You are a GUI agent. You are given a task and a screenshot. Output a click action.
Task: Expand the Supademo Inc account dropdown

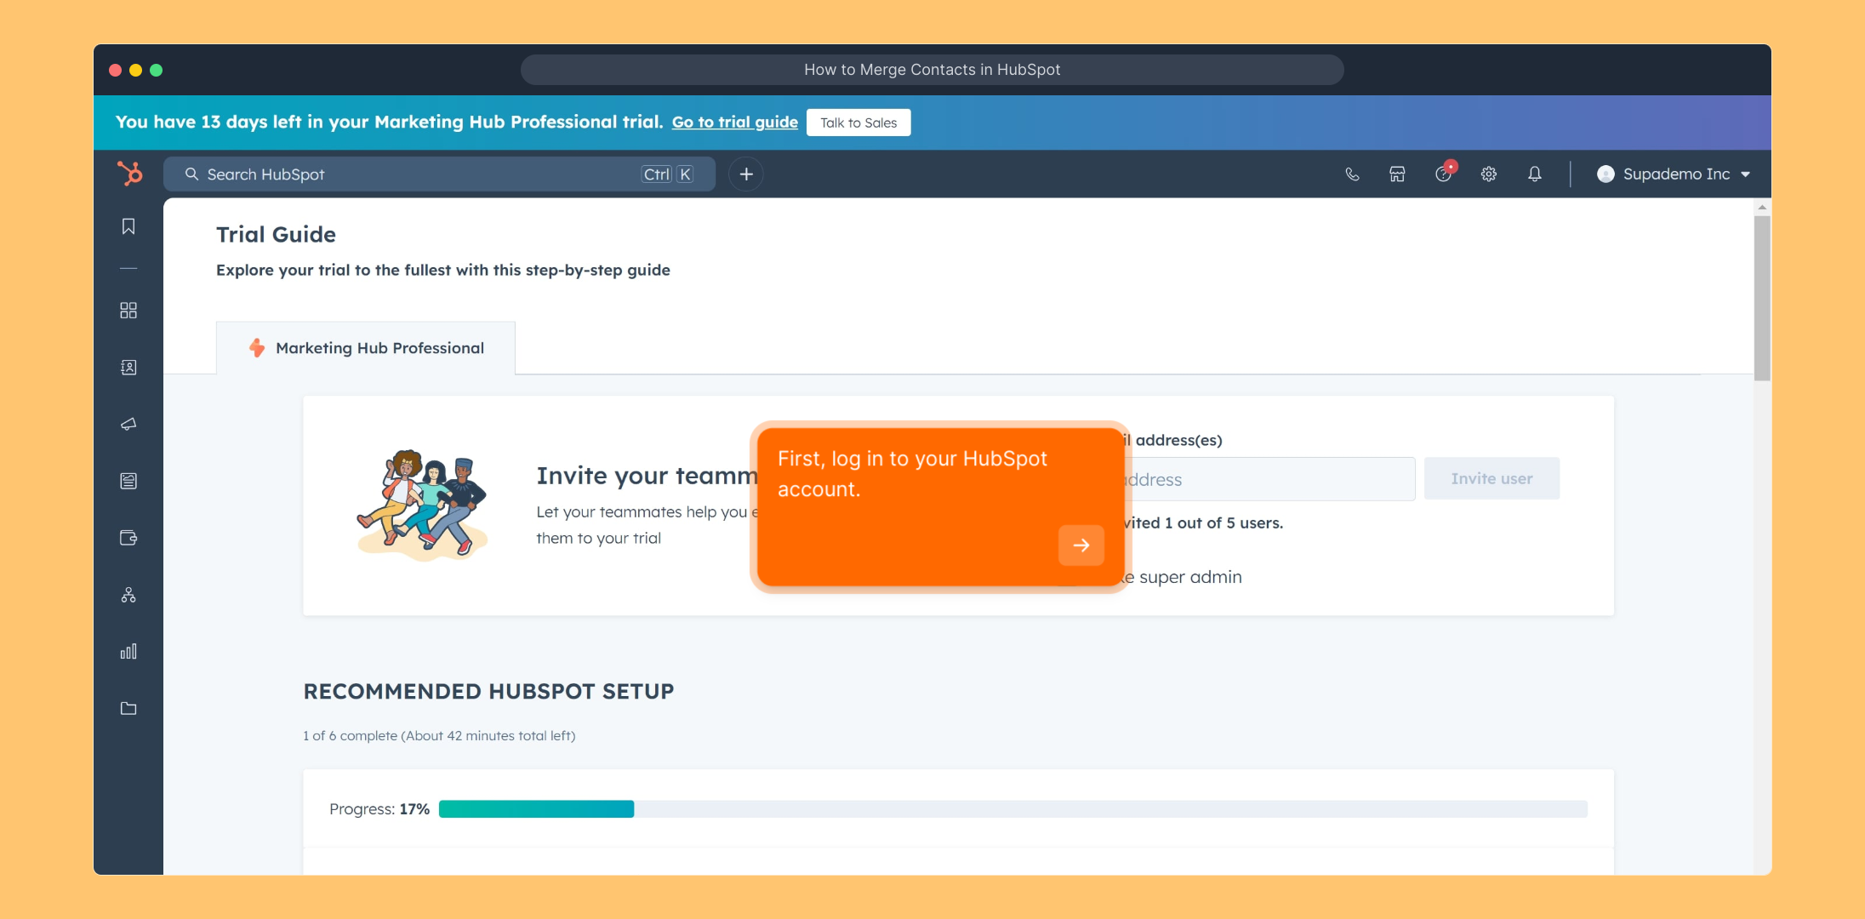tap(1674, 174)
